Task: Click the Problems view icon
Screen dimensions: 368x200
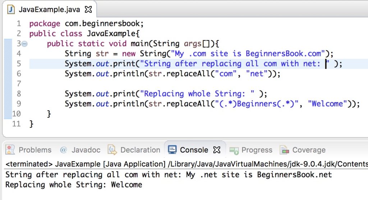Action: point(10,150)
